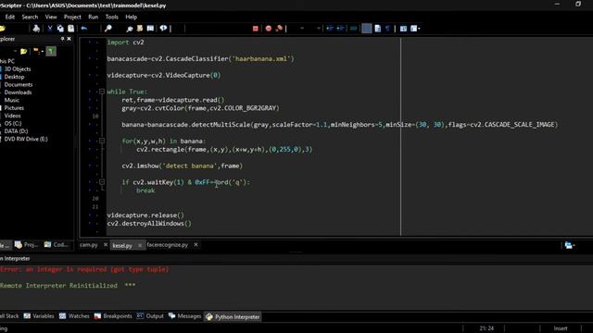Close the kesel.py tab
The width and height of the screenshot is (593, 333).
(140, 245)
